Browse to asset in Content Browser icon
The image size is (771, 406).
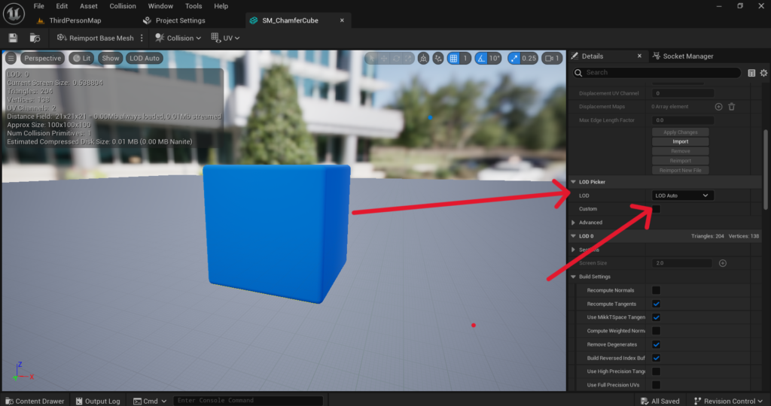35,38
